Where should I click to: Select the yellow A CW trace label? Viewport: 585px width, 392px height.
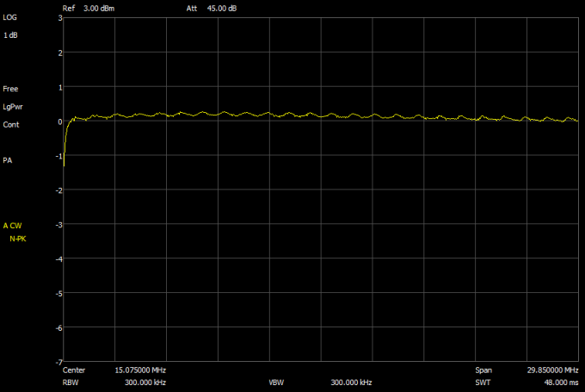tap(13, 226)
